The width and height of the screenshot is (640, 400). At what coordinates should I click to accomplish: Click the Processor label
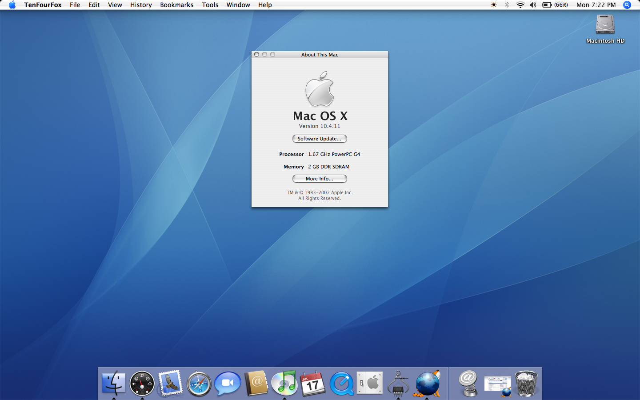292,154
